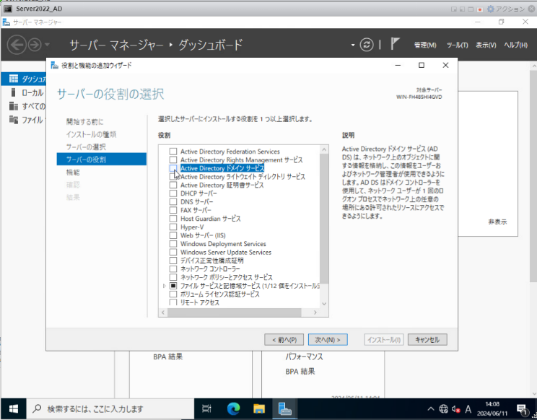Enable the DHCP サーバー role checkbox
537x420 pixels.
[173, 193]
